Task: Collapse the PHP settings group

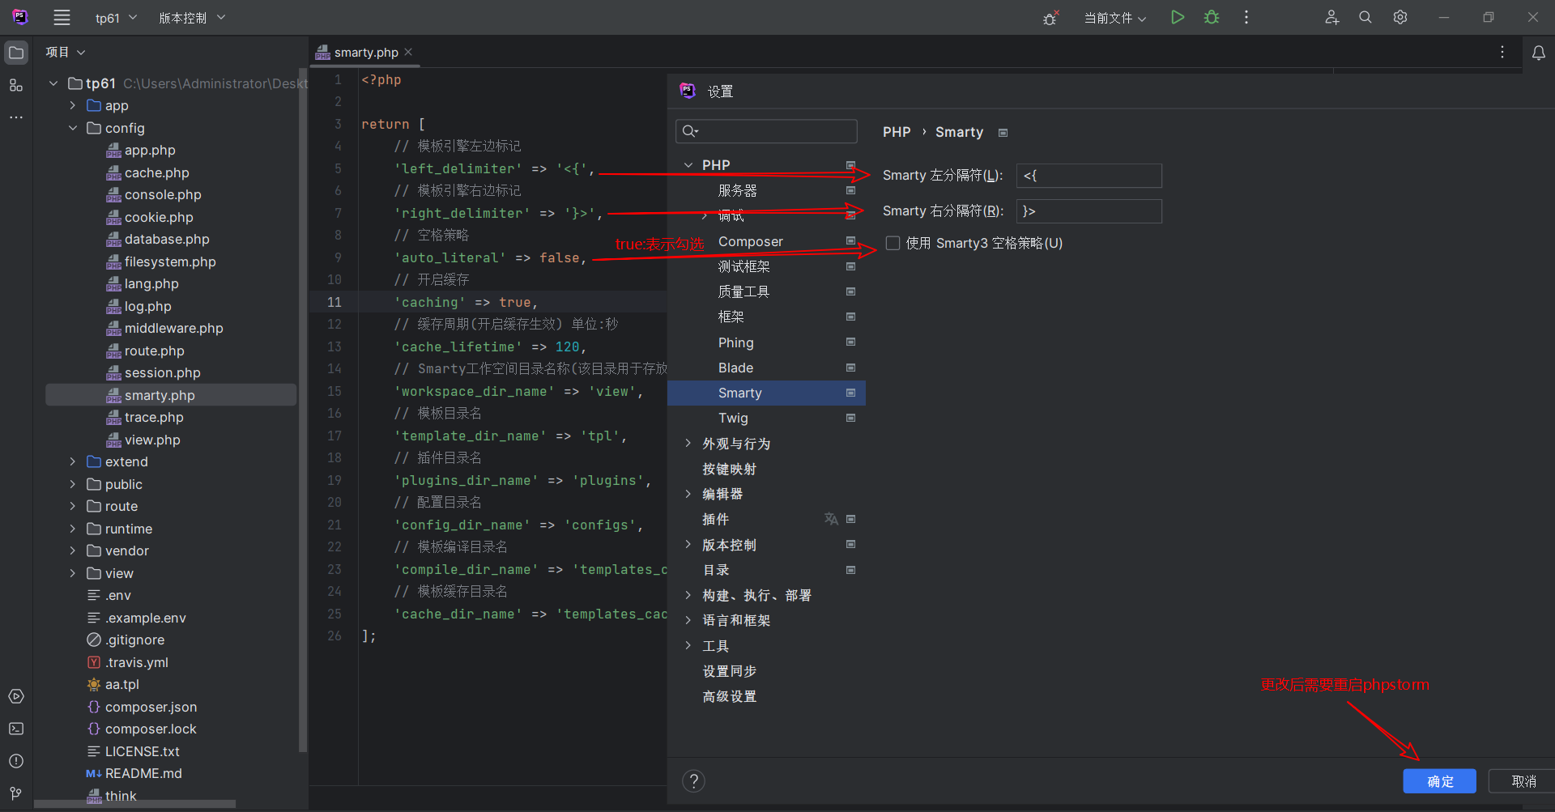Action: (x=688, y=165)
